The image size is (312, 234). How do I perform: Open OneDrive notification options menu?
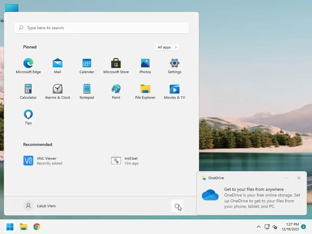click(x=287, y=178)
